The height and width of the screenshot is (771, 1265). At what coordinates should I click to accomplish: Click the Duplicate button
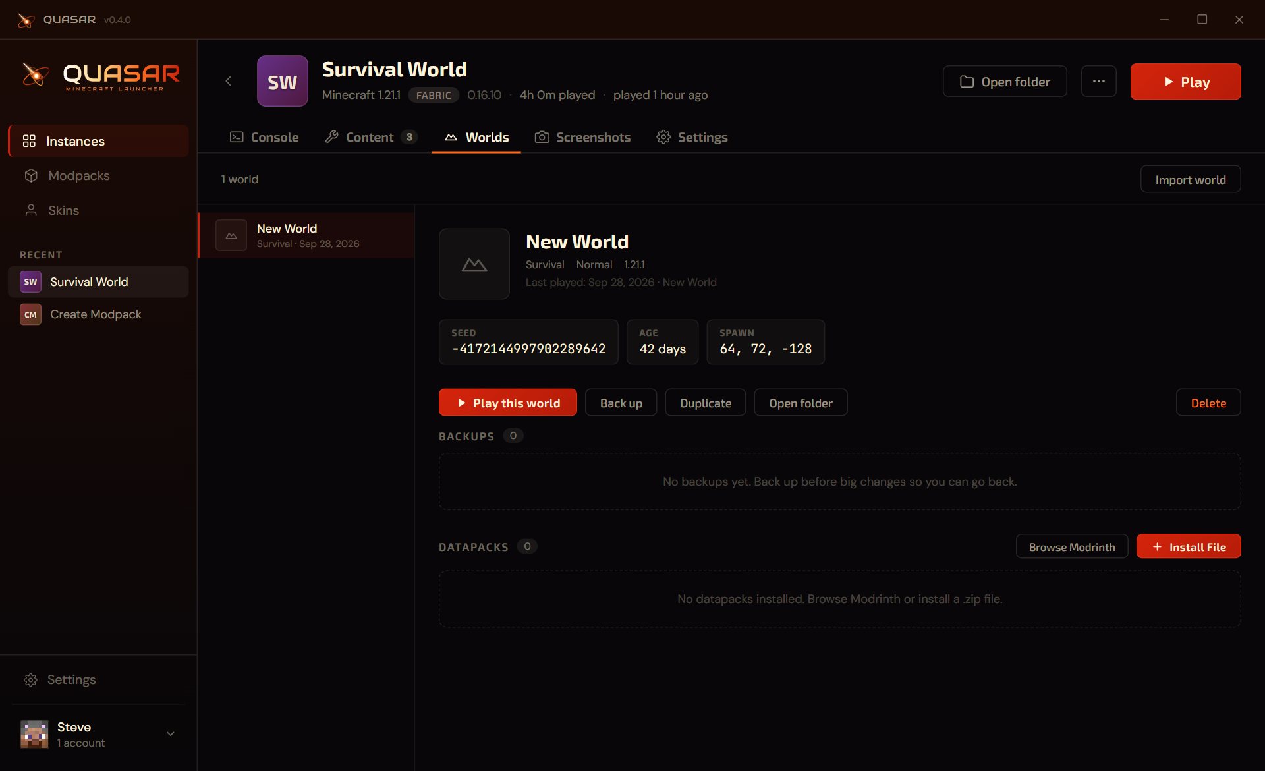click(x=705, y=403)
